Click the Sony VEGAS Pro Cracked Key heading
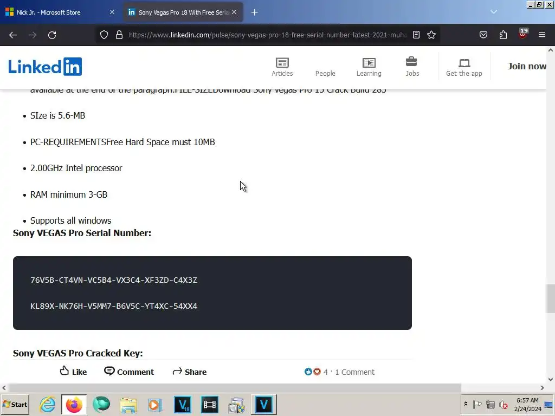555x416 pixels. click(x=78, y=353)
